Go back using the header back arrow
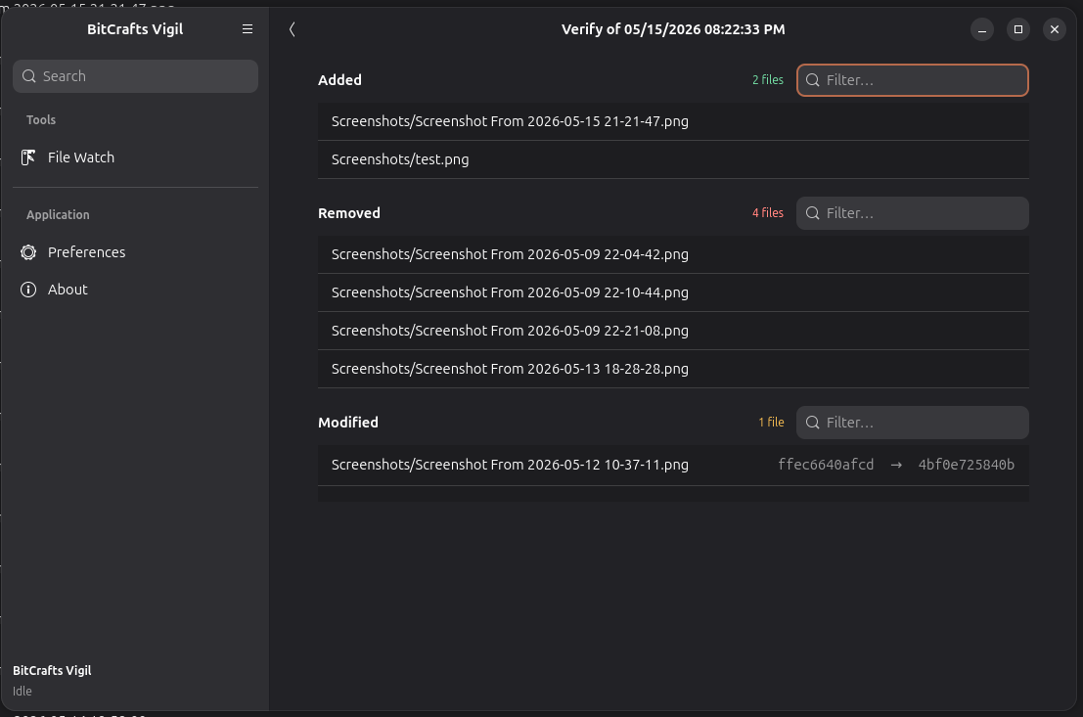Viewport: 1083px width, 717px height. pyautogui.click(x=293, y=29)
